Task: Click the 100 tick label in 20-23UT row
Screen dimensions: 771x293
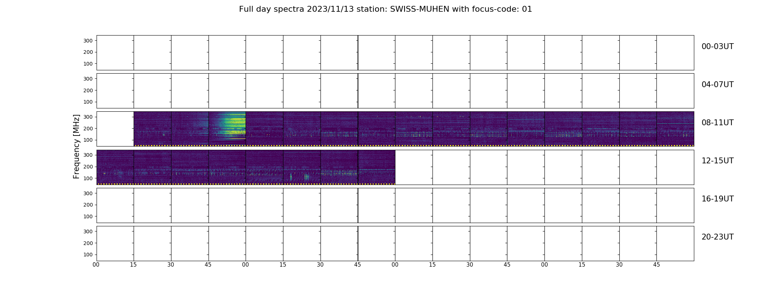Action: click(88, 255)
